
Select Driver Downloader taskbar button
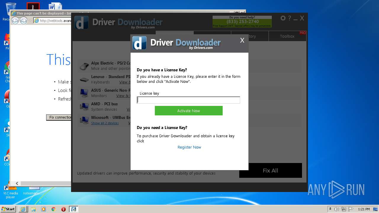73,209
